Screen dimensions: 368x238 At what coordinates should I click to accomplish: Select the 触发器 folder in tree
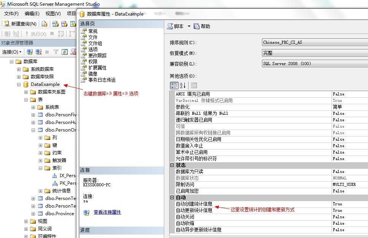[x=59, y=160]
